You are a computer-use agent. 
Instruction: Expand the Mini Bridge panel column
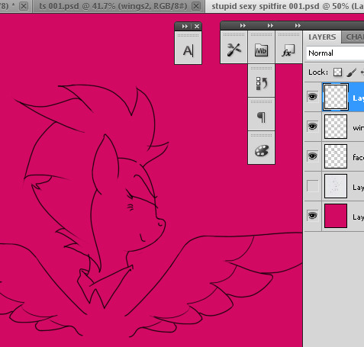tap(270, 25)
